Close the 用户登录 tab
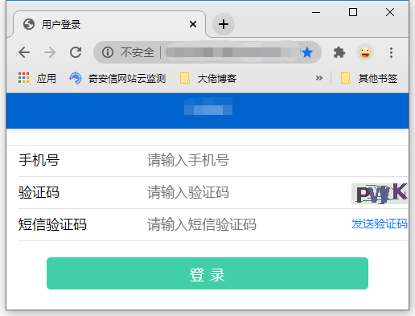415x316 pixels. click(x=193, y=24)
